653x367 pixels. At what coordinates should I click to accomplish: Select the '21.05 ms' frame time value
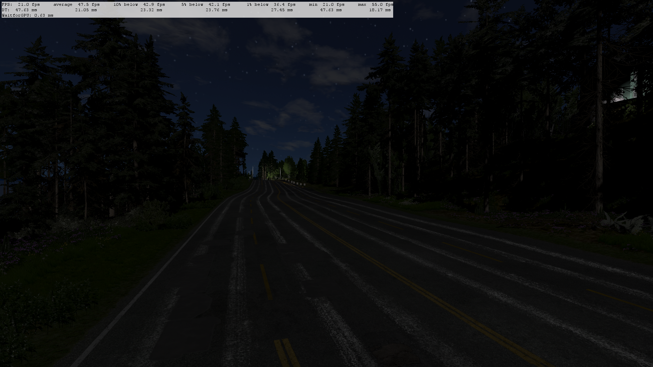tap(86, 10)
